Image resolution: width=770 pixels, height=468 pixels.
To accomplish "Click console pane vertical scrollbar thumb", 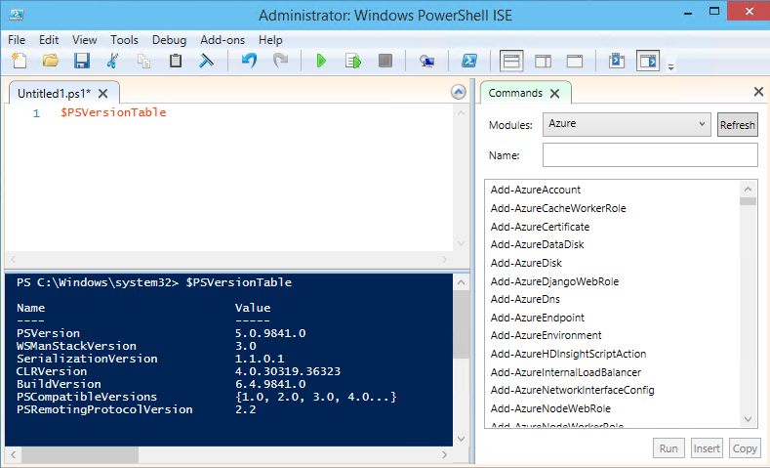I will [x=461, y=324].
